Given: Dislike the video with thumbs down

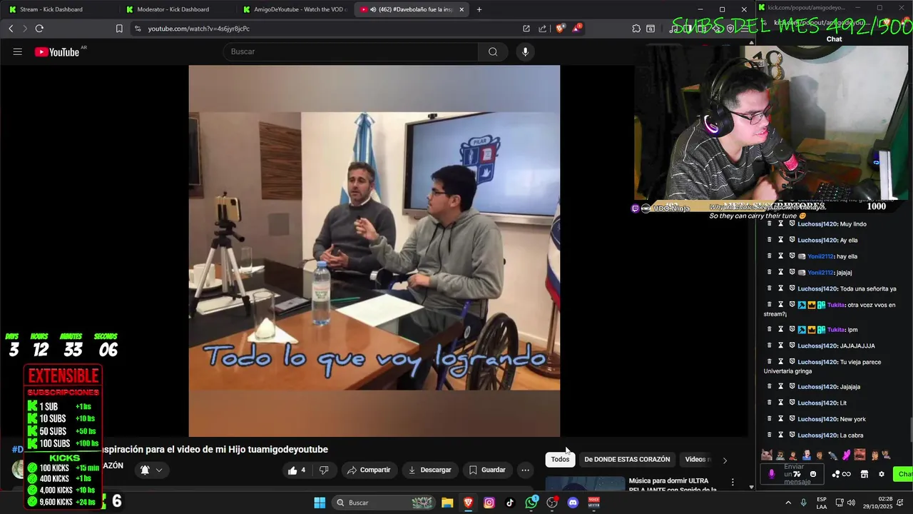Looking at the screenshot, I should click(324, 470).
